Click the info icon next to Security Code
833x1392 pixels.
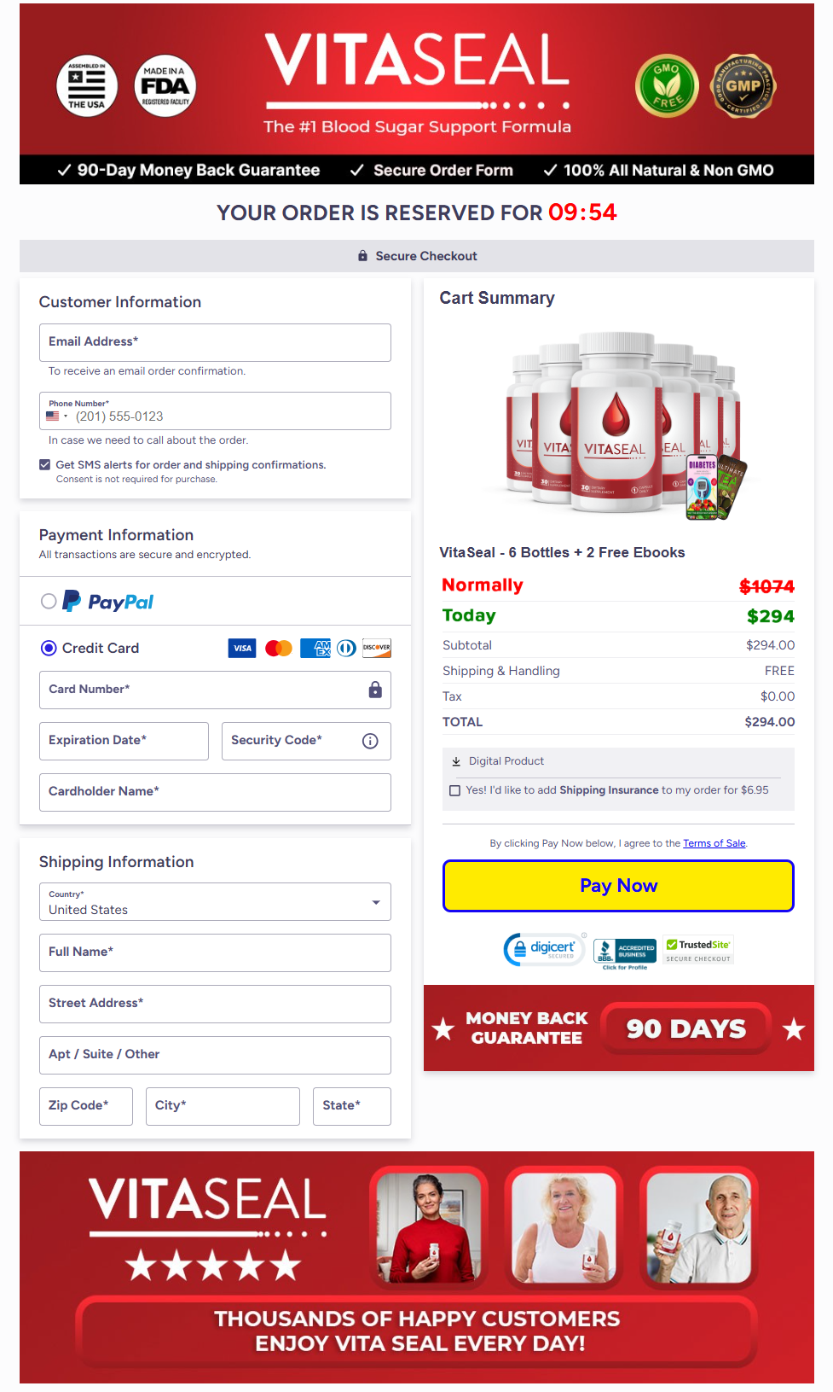369,741
